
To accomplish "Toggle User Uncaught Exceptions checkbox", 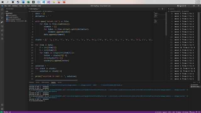I will tap(7, 19).
